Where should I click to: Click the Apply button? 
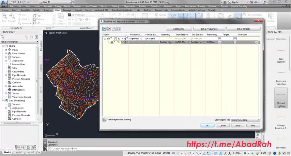pyautogui.click(x=238, y=125)
